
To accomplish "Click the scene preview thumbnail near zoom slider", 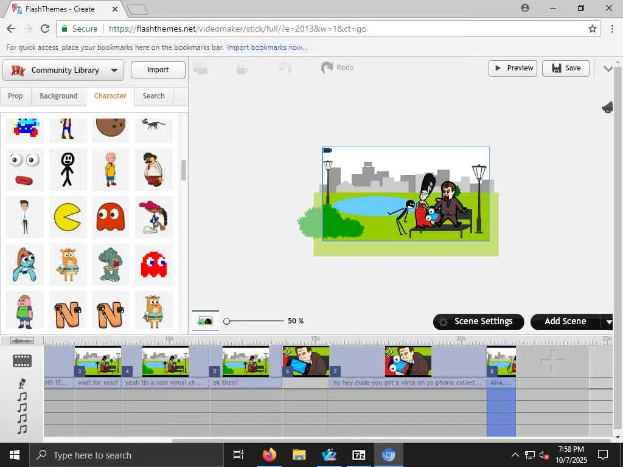I will coord(206,320).
